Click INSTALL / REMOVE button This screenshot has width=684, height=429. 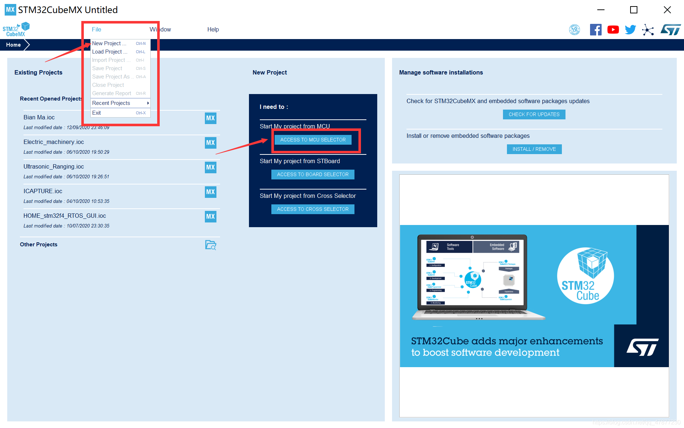coord(534,149)
